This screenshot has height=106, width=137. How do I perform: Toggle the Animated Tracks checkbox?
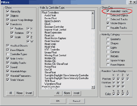point(108,11)
